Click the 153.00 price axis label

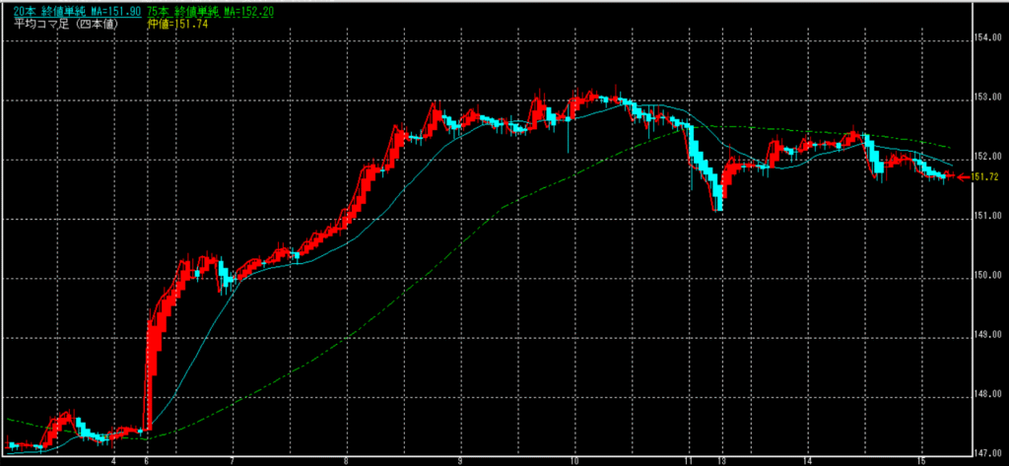[986, 98]
